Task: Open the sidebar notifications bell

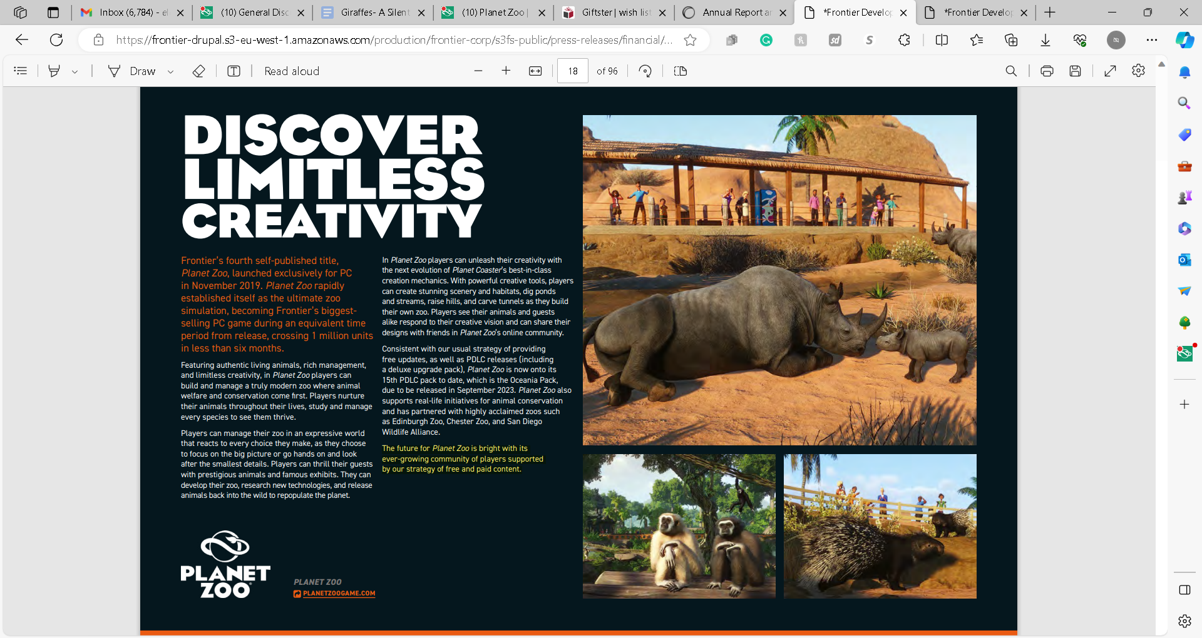Action: point(1184,73)
